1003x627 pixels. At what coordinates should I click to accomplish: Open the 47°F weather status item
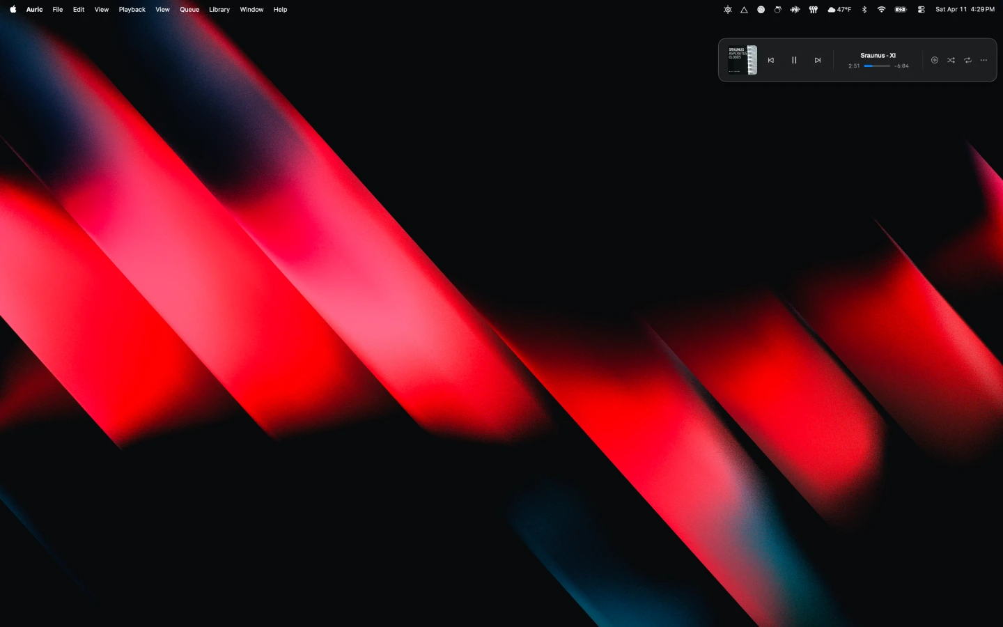coord(839,10)
